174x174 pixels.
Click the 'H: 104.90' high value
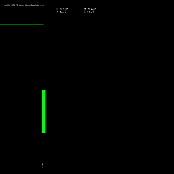(x=90, y=9)
